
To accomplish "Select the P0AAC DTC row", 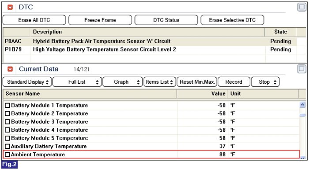I will tap(150, 41).
